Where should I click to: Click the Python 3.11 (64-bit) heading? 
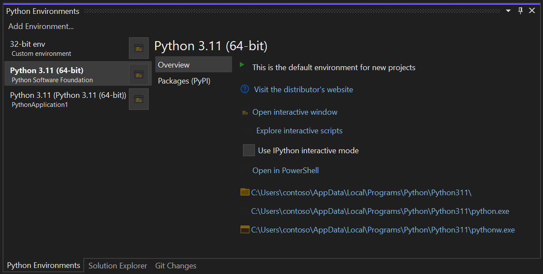click(211, 46)
